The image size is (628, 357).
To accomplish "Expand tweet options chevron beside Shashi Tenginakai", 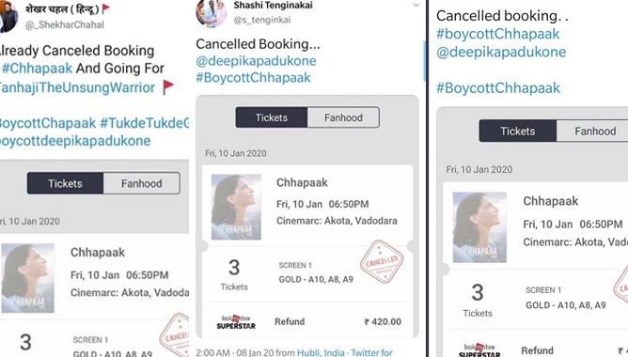I will (416, 6).
